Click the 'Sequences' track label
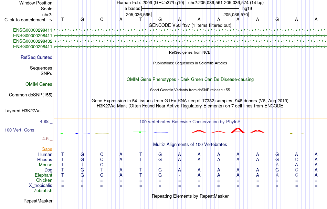This screenshot has width=327, height=209. pyautogui.click(x=41, y=68)
